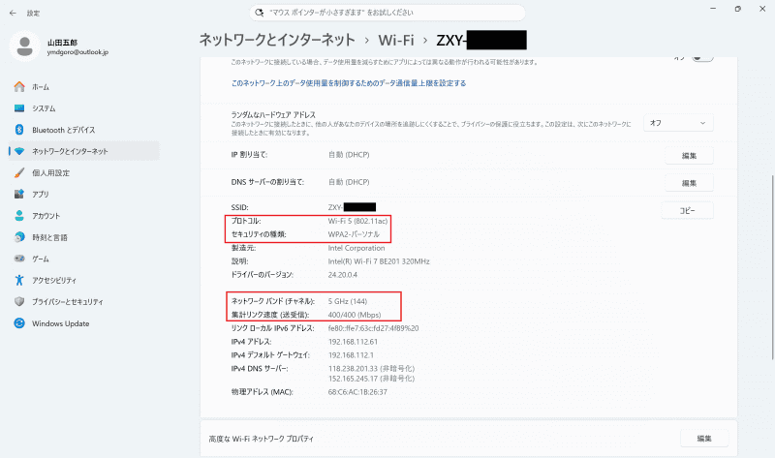Select the アカウント person icon
The image size is (775, 458).
pos(19,215)
